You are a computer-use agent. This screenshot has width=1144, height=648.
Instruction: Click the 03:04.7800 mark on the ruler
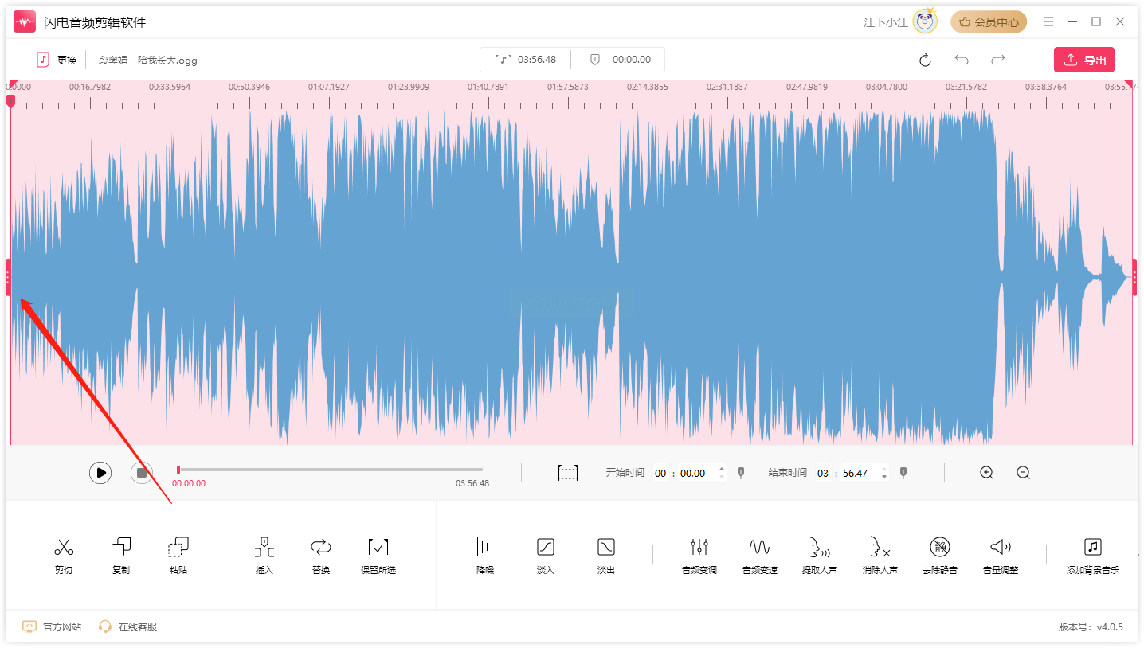click(887, 87)
